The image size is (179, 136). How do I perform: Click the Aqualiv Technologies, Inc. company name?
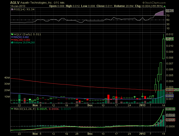pyautogui.click(x=36, y=3)
